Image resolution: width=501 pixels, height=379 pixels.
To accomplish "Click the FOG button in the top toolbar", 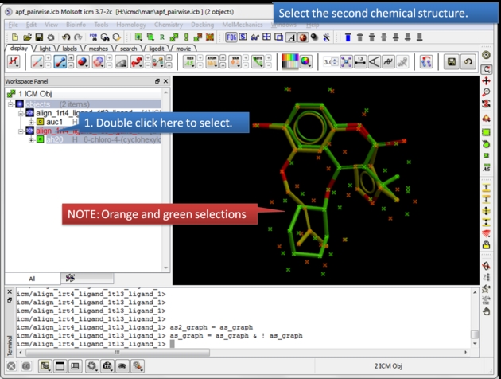I will point(231,37).
